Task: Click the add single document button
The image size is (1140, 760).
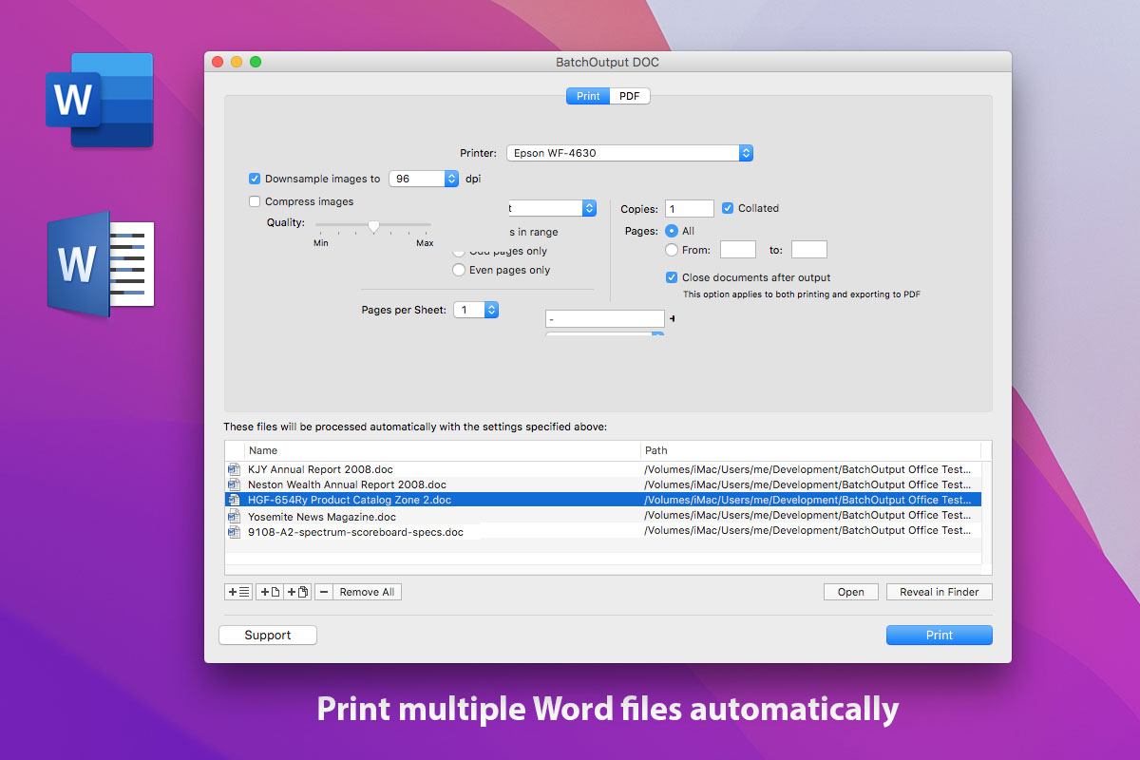Action: pyautogui.click(x=270, y=592)
